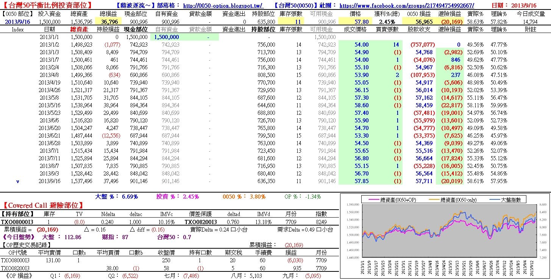Click the gray chart plot area
The image size is (551, 279).
[450, 230]
